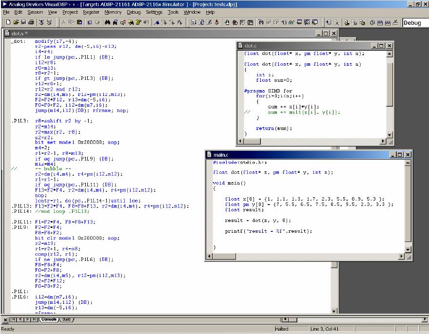Switch to the Console output tab
Viewport: 429px width, 334px height.
49,319
